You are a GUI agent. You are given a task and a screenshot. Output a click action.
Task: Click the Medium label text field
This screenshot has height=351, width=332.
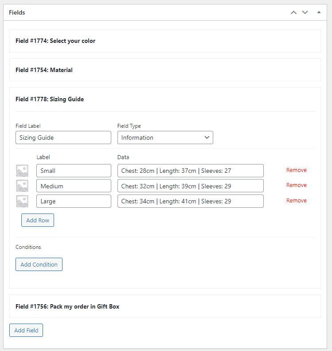[x=74, y=186]
